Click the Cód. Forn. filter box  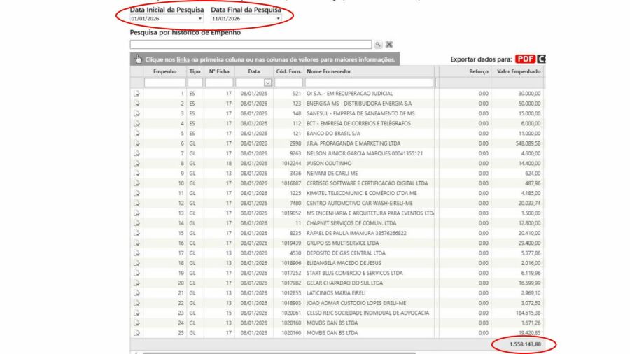(288, 83)
